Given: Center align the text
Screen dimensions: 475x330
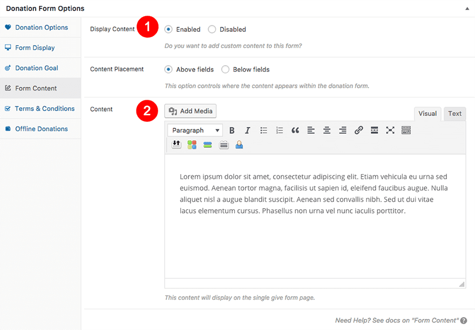Looking at the screenshot, I should pos(327,130).
